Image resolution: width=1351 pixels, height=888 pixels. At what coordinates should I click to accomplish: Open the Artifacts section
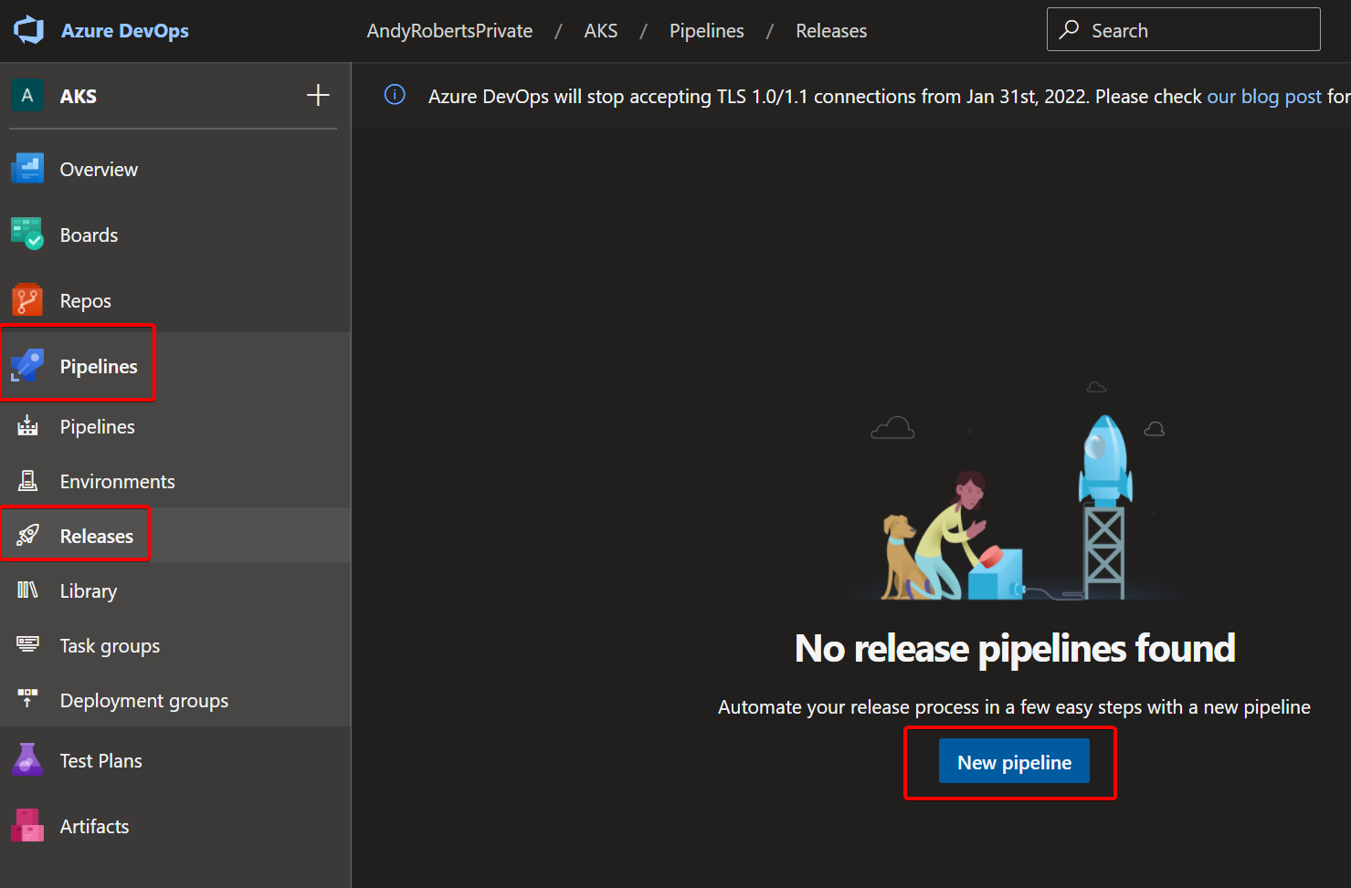[95, 827]
